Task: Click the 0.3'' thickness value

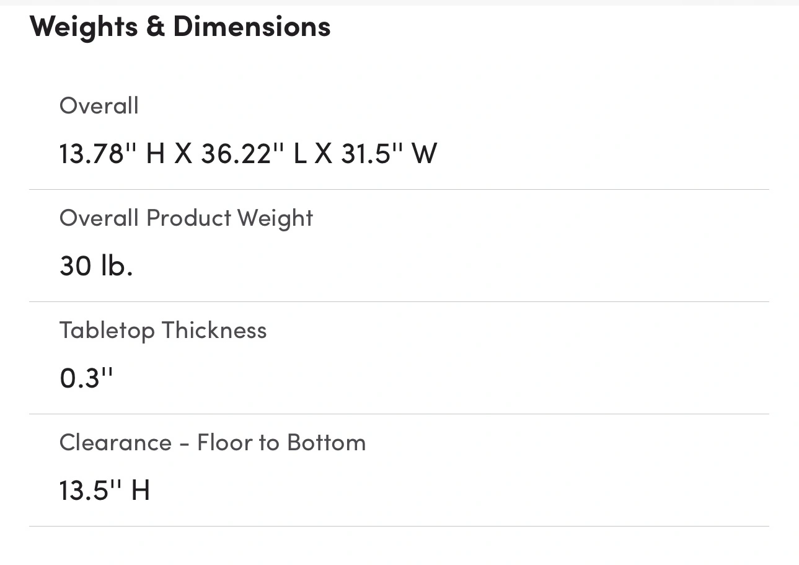Action: [x=87, y=377]
